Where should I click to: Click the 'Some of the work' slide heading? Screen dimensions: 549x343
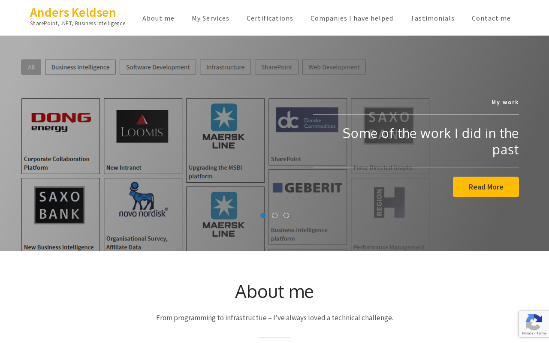(x=431, y=141)
